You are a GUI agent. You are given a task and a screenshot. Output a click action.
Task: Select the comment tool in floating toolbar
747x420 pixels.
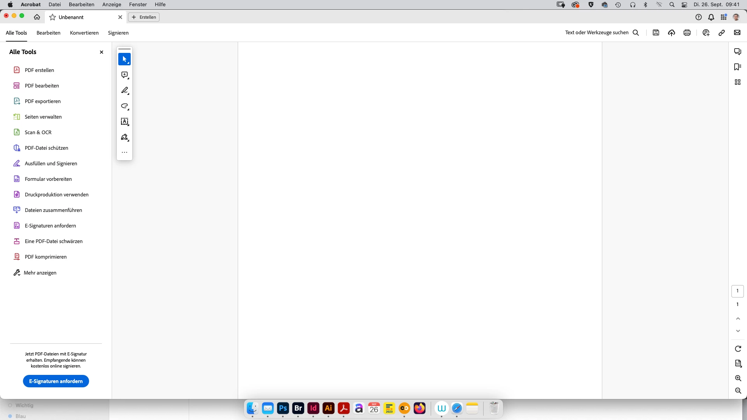(x=124, y=75)
